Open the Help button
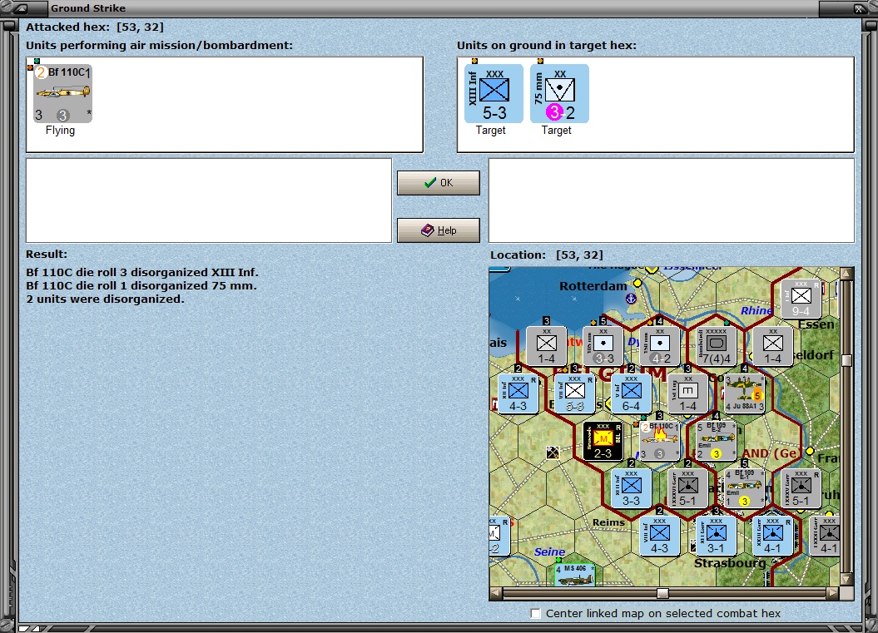This screenshot has height=633, width=878. [438, 230]
